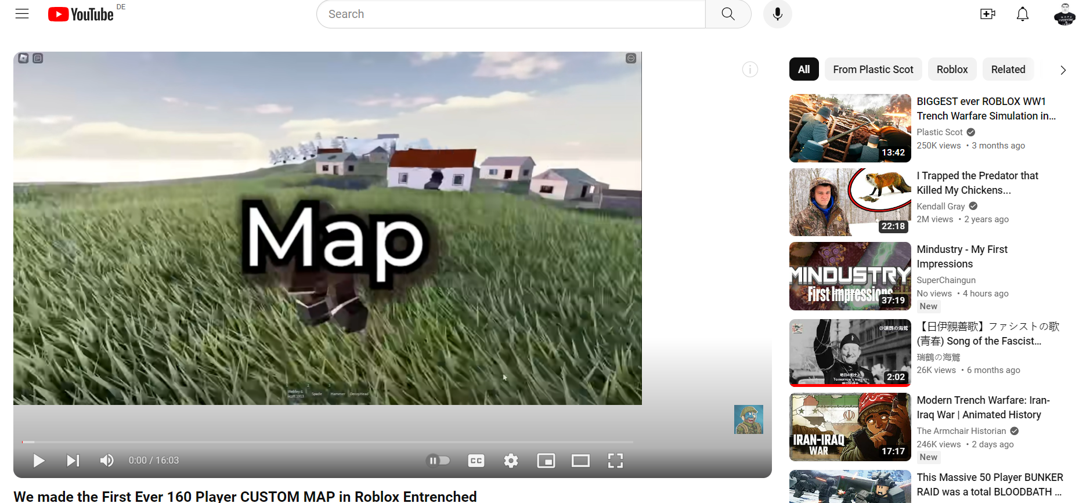The width and height of the screenshot is (1090, 503).
Task: Start voice search with microphone
Action: pyautogui.click(x=778, y=14)
